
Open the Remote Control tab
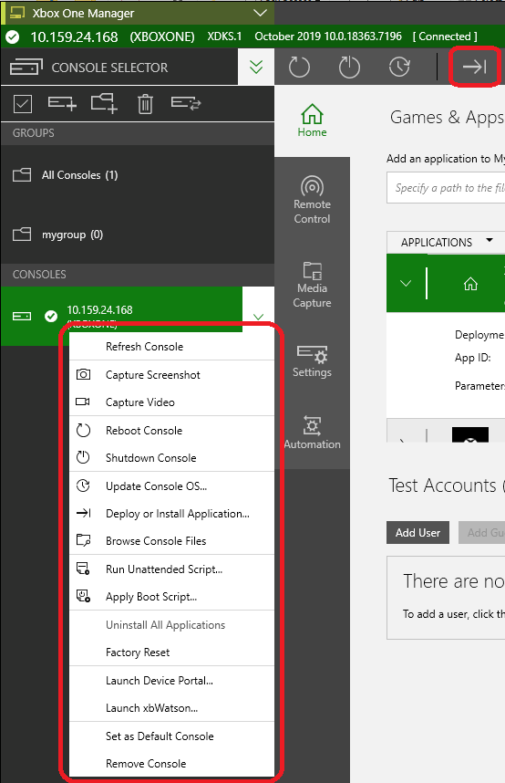tap(312, 199)
